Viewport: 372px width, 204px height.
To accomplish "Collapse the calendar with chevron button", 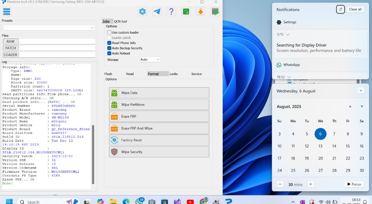I will [x=361, y=91].
